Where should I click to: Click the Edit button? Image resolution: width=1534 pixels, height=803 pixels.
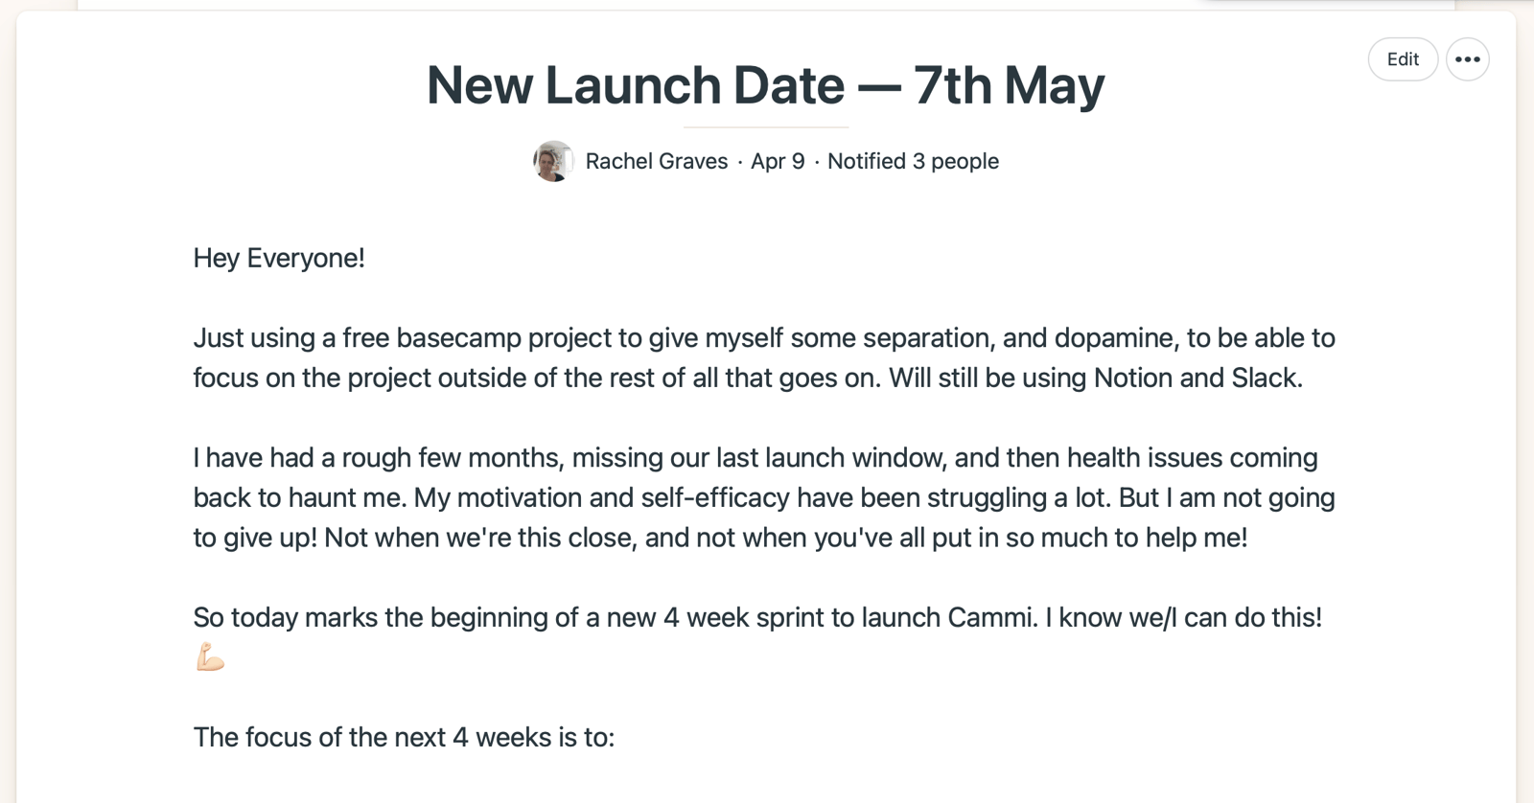1402,59
